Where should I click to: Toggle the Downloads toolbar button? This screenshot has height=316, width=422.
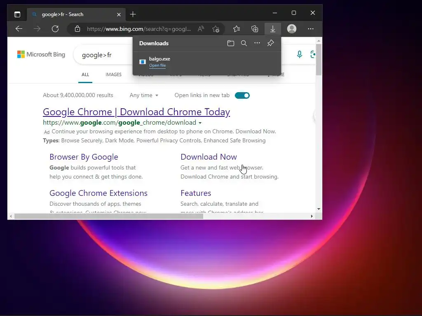(273, 29)
